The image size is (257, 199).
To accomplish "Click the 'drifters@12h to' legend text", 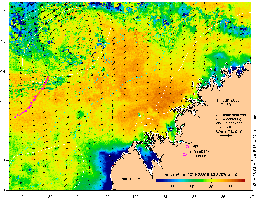I will (x=202, y=152).
